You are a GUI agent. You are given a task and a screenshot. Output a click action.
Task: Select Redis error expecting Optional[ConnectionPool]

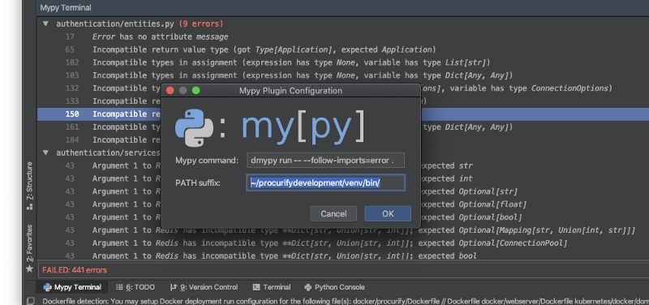click(x=343, y=243)
